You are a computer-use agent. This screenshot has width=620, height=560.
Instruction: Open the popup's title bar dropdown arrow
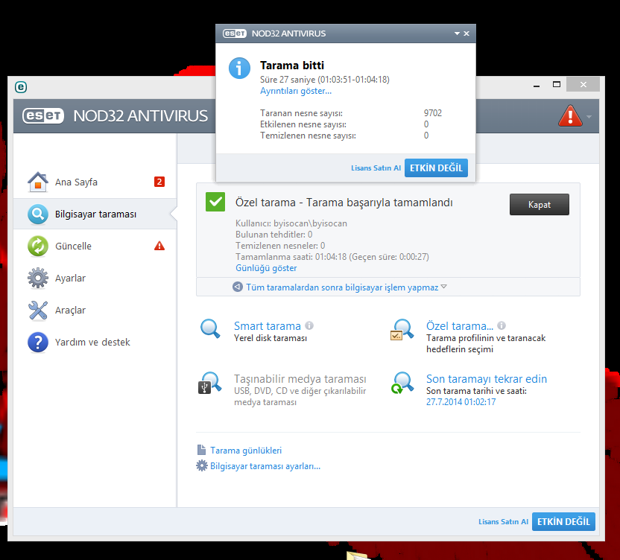coord(457,34)
